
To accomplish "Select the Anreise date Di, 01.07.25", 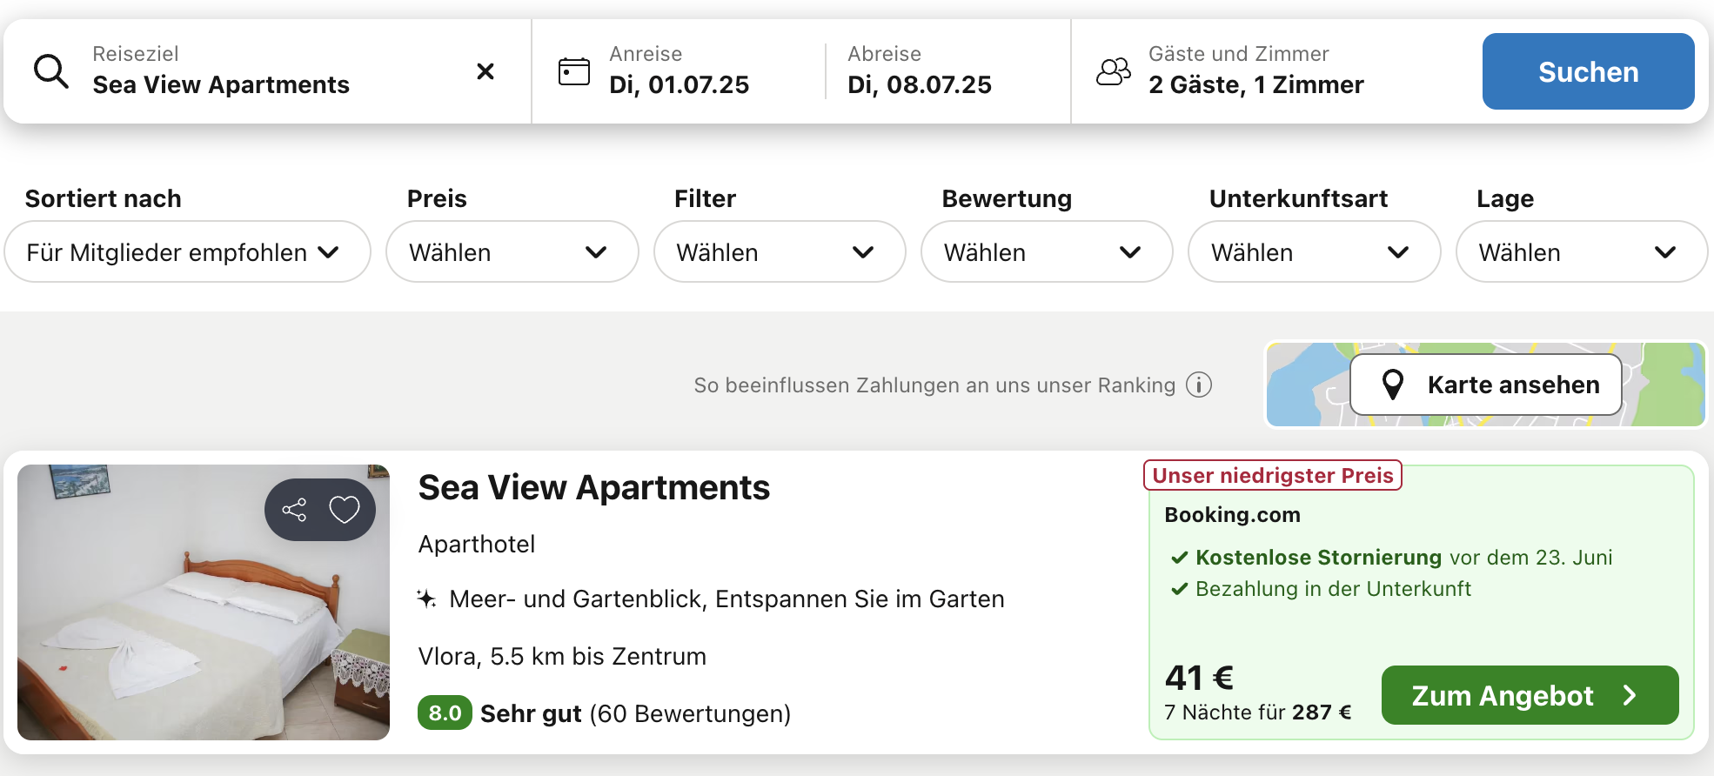I will pyautogui.click(x=679, y=84).
